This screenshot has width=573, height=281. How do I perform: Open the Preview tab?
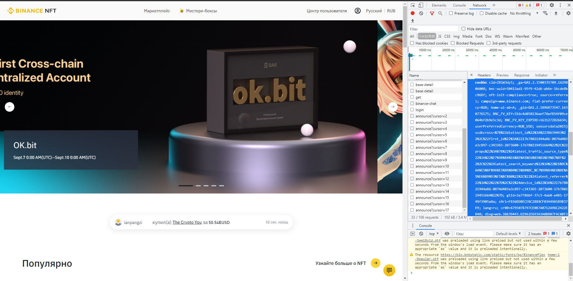[502, 75]
